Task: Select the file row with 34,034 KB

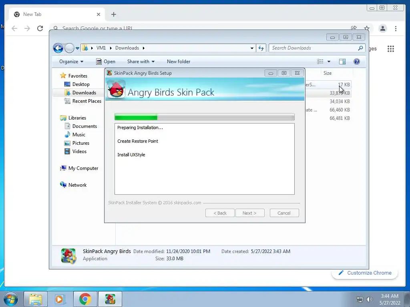Action: (x=328, y=101)
